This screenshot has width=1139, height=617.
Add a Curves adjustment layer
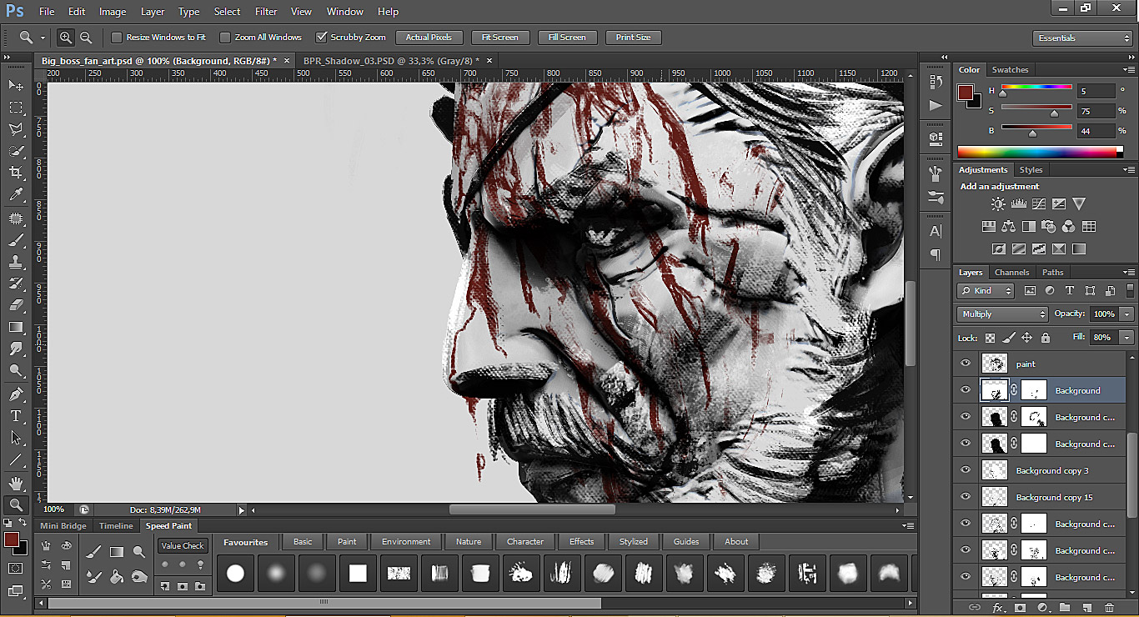1039,203
